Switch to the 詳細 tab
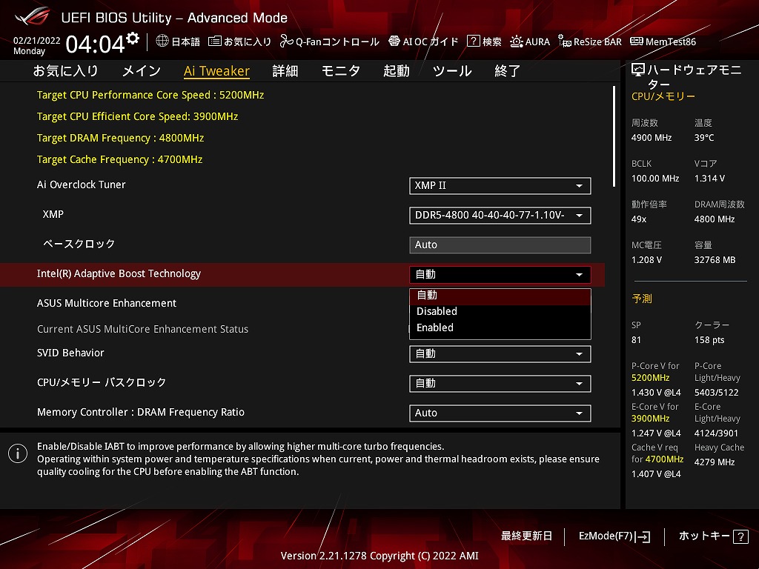This screenshot has width=759, height=569. 285,71
